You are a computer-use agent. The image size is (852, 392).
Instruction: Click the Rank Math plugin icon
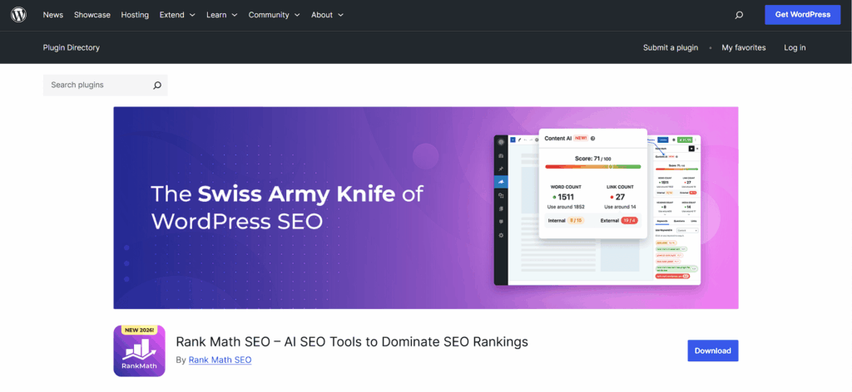(139, 350)
